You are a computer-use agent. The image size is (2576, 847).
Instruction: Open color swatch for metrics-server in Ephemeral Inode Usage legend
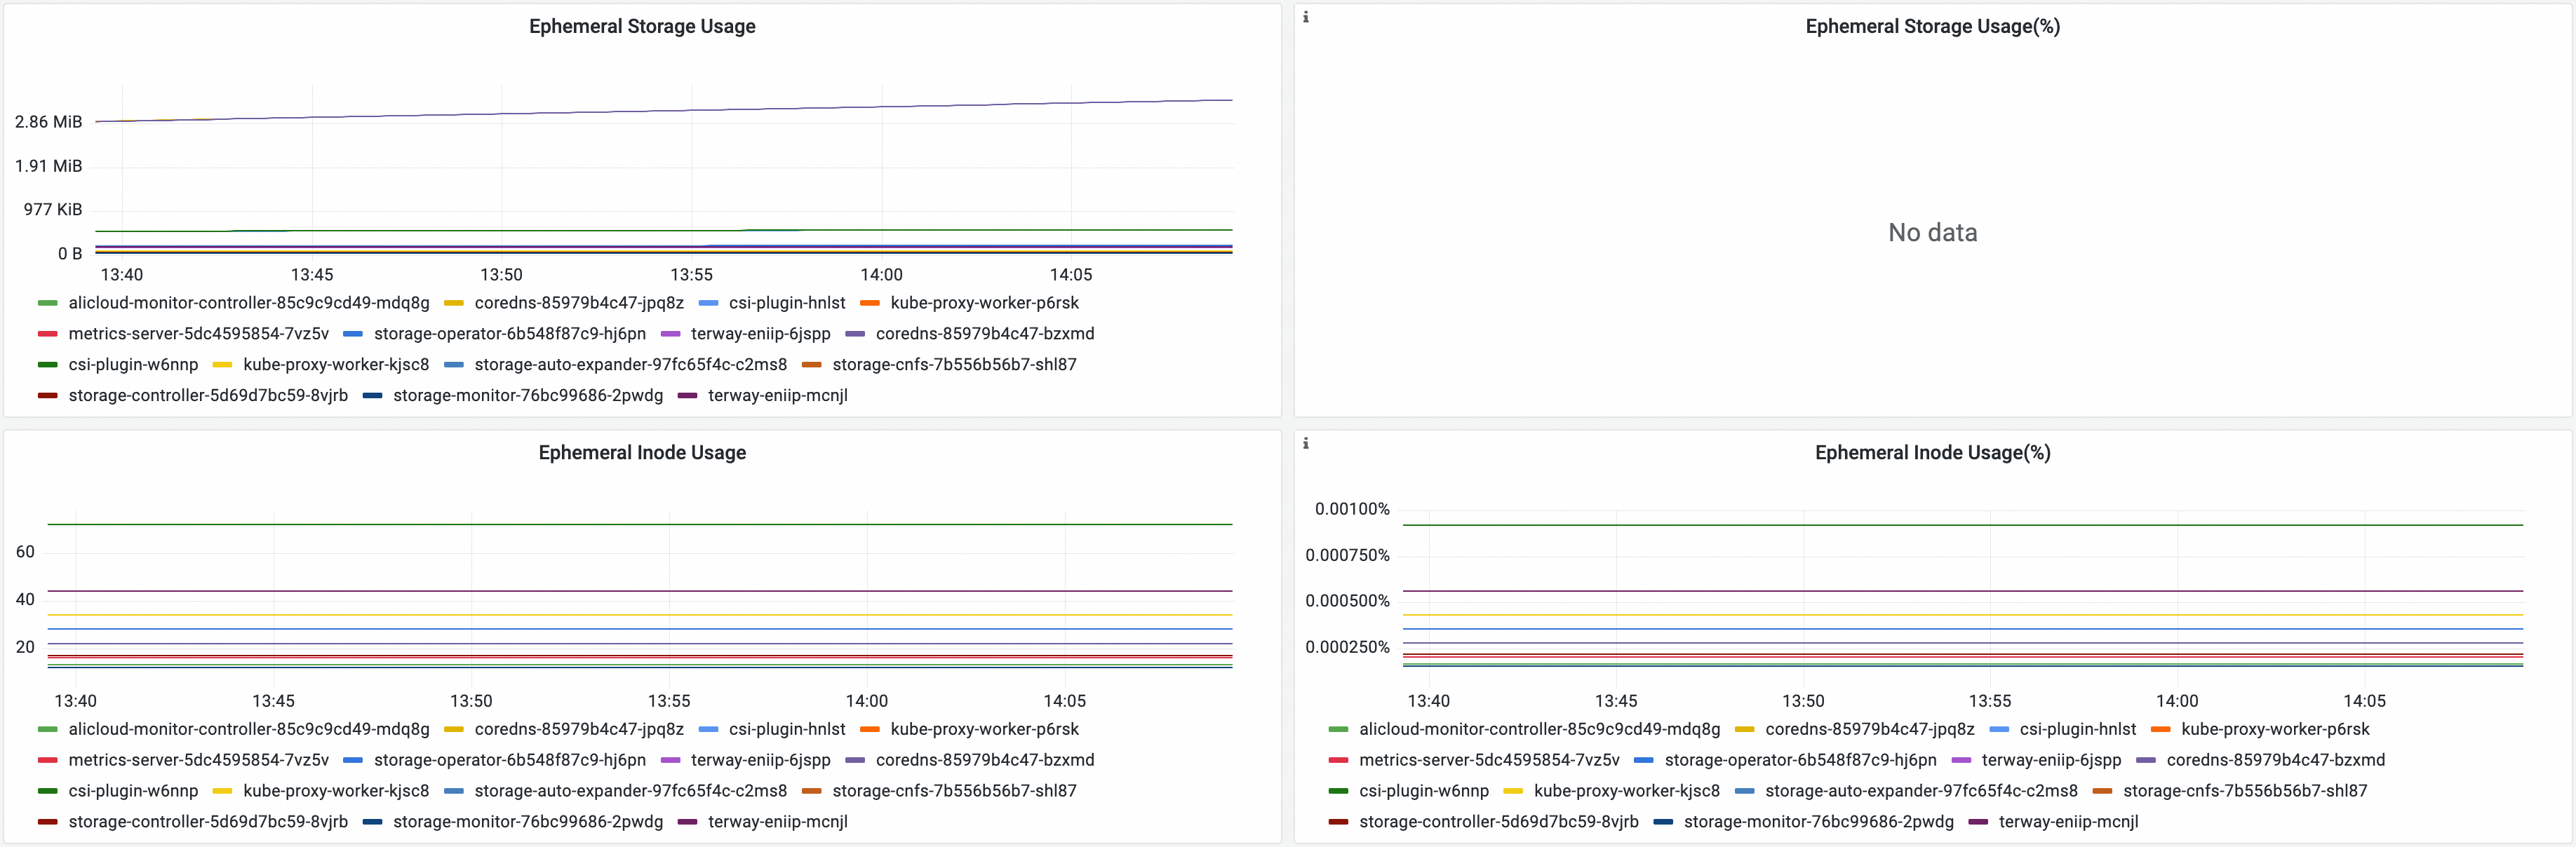coord(47,761)
